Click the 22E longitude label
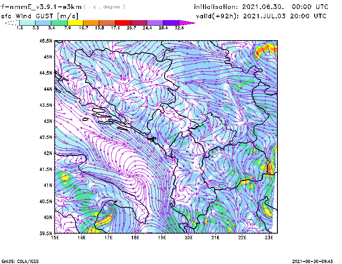The height and width of the screenshot is (264, 342). pos(242,238)
